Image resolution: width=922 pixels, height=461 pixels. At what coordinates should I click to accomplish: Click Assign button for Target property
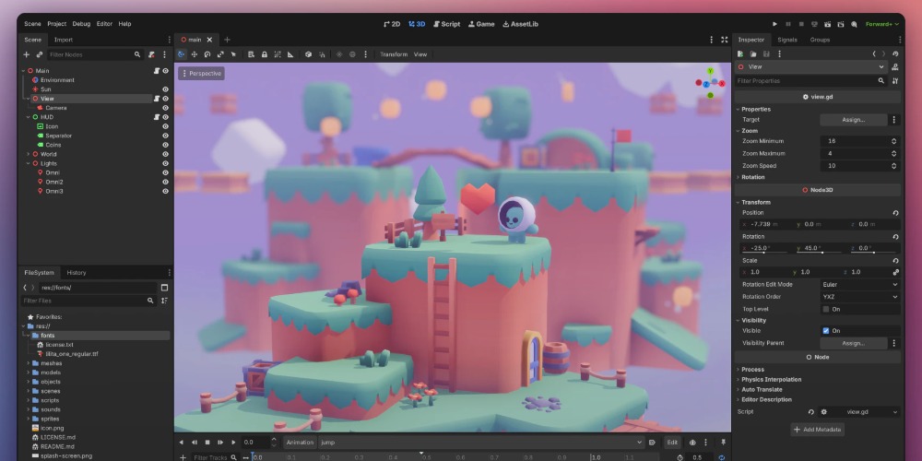pos(853,120)
